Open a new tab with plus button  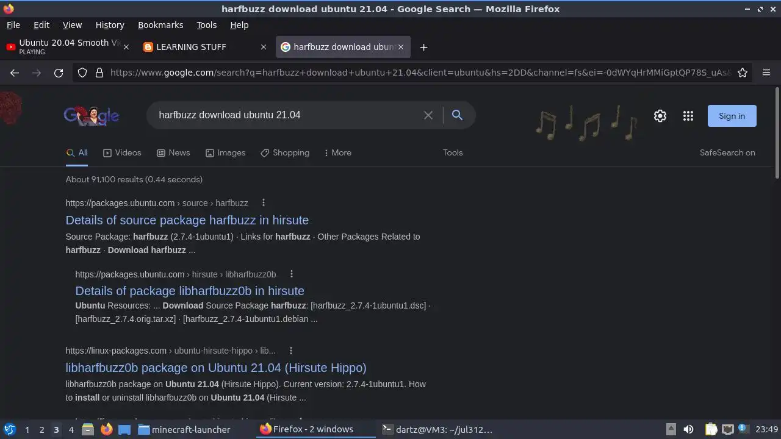tap(423, 47)
